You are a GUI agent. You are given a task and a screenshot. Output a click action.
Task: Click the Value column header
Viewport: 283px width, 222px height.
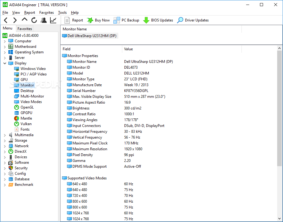[x=182, y=49]
